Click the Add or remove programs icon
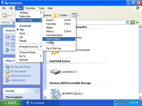 tap(8, 44)
